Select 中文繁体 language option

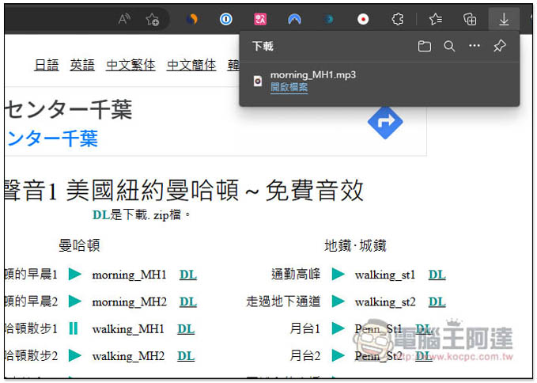130,65
